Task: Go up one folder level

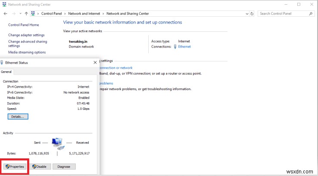Action: click(x=26, y=14)
